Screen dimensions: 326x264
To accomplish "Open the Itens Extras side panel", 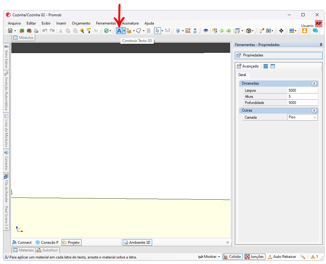I will [x=6, y=56].
